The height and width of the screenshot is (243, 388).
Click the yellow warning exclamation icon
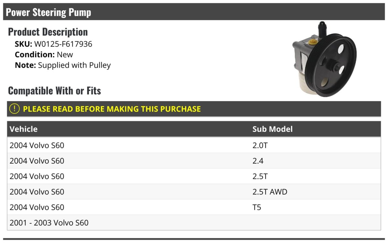click(x=15, y=109)
